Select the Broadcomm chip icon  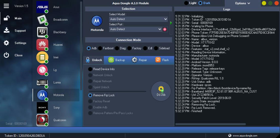42,20
